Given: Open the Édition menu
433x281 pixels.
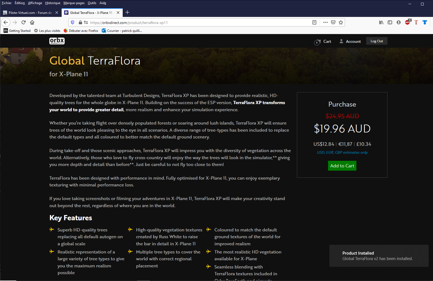Looking at the screenshot, I should [x=20, y=3].
